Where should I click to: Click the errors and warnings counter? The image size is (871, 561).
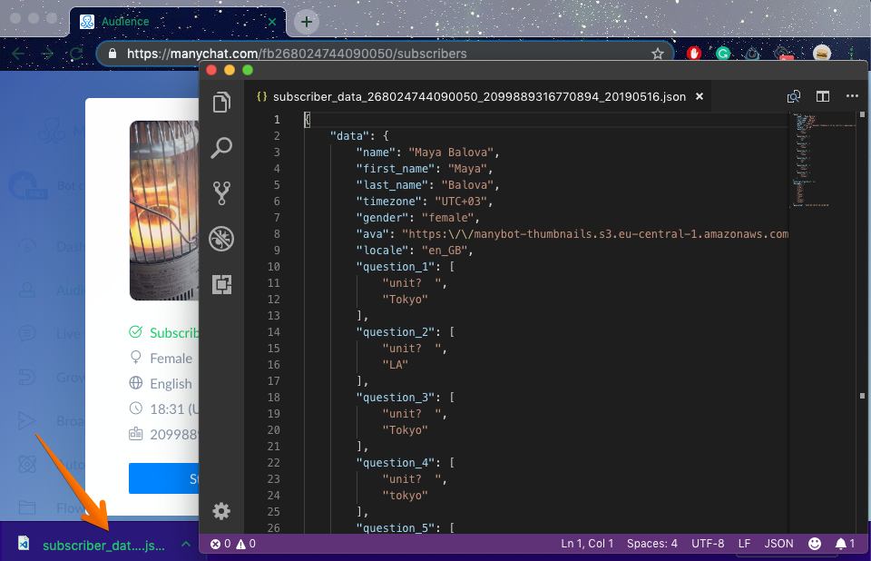pyautogui.click(x=233, y=544)
